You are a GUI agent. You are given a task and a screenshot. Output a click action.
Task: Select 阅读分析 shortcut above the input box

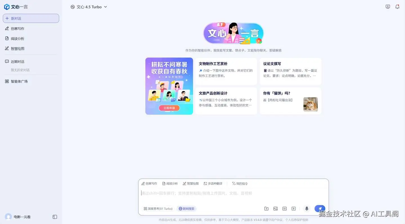170,184
